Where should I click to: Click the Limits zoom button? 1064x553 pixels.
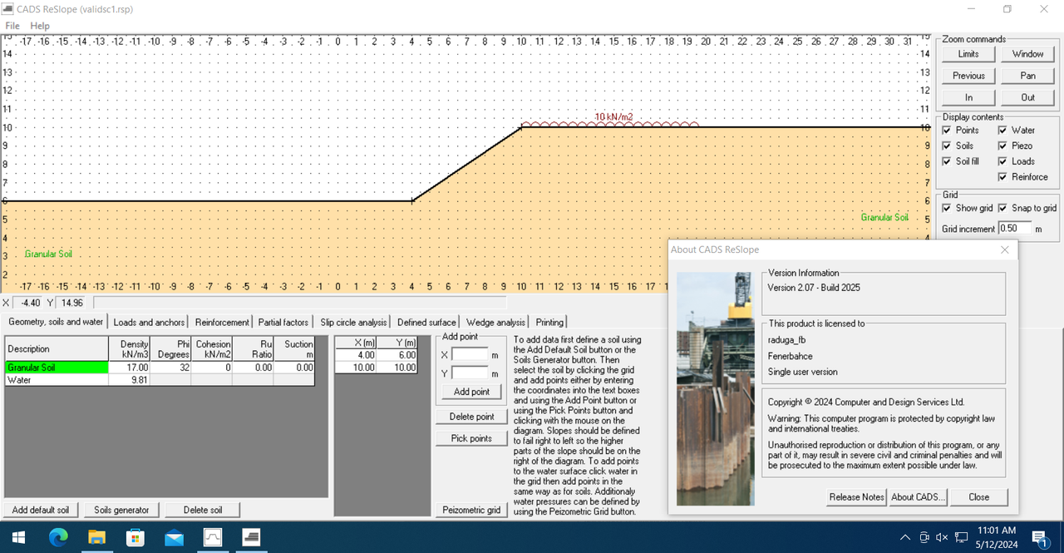pyautogui.click(x=968, y=54)
